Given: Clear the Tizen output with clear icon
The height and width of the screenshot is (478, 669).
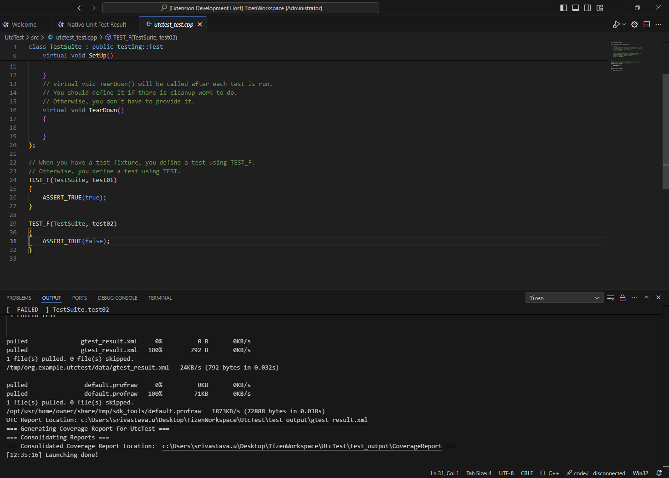Looking at the screenshot, I should point(611,297).
